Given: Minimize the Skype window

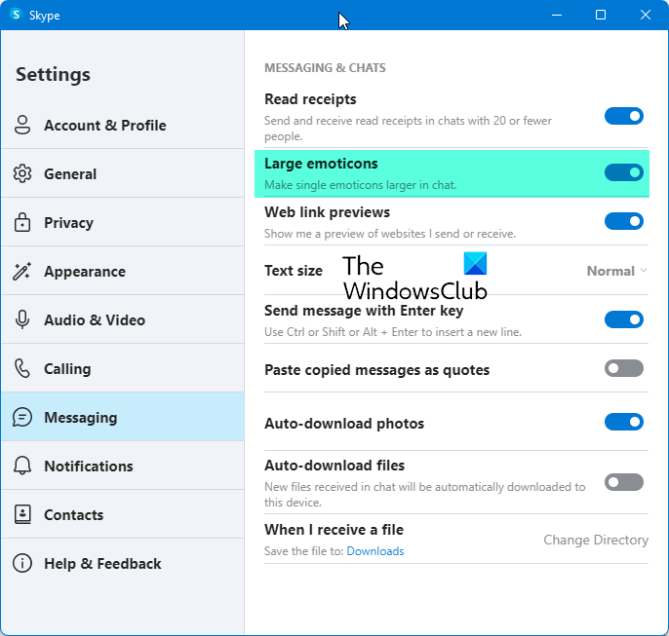Looking at the screenshot, I should [556, 15].
